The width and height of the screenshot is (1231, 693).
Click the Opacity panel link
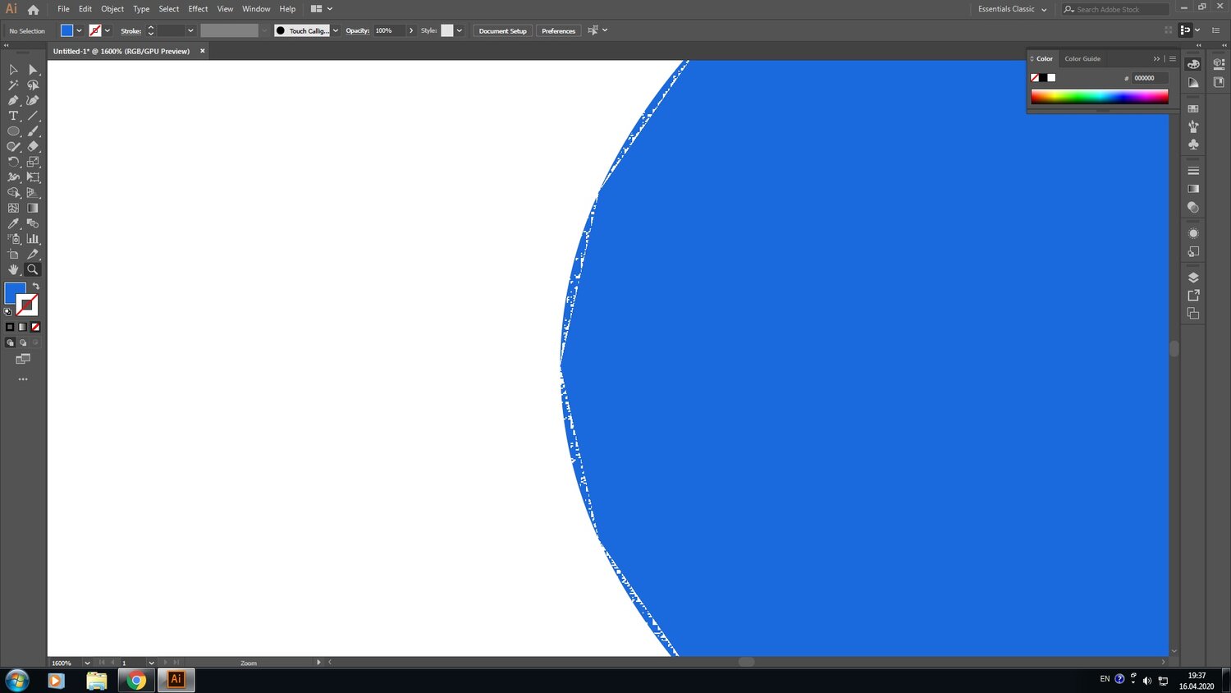point(357,31)
